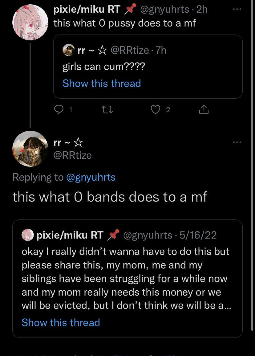Show this thread under eviction quote
The height and width of the screenshot is (356, 255).
pyautogui.click(x=61, y=322)
